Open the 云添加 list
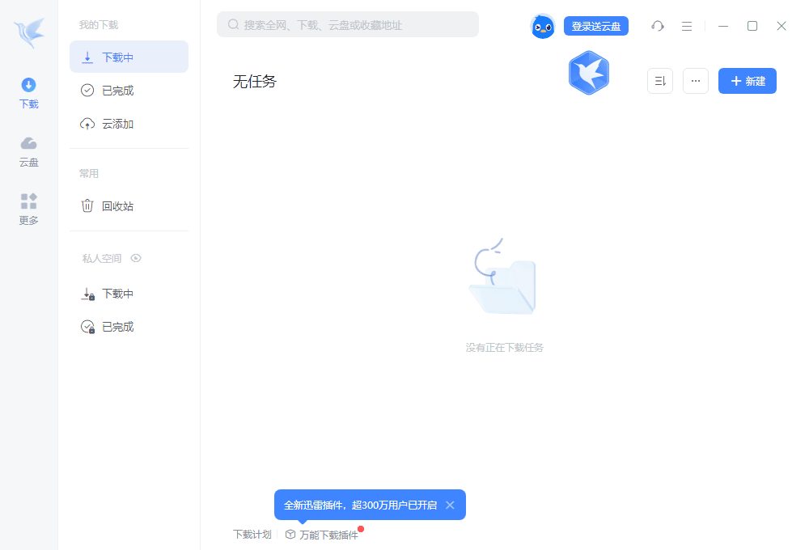Screen dimensions: 809x550 pos(129,124)
